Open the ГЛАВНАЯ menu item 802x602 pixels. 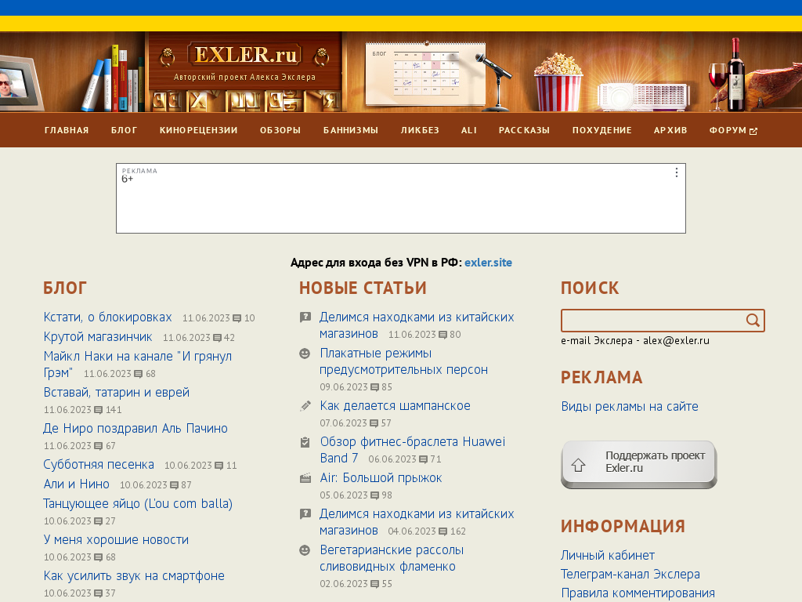point(67,130)
